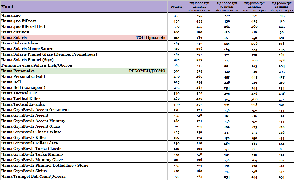This screenshot has width=294, height=180.
Task: Select "Чаша GrynBowls Turka Classic" name cell
Action: tap(31, 149)
